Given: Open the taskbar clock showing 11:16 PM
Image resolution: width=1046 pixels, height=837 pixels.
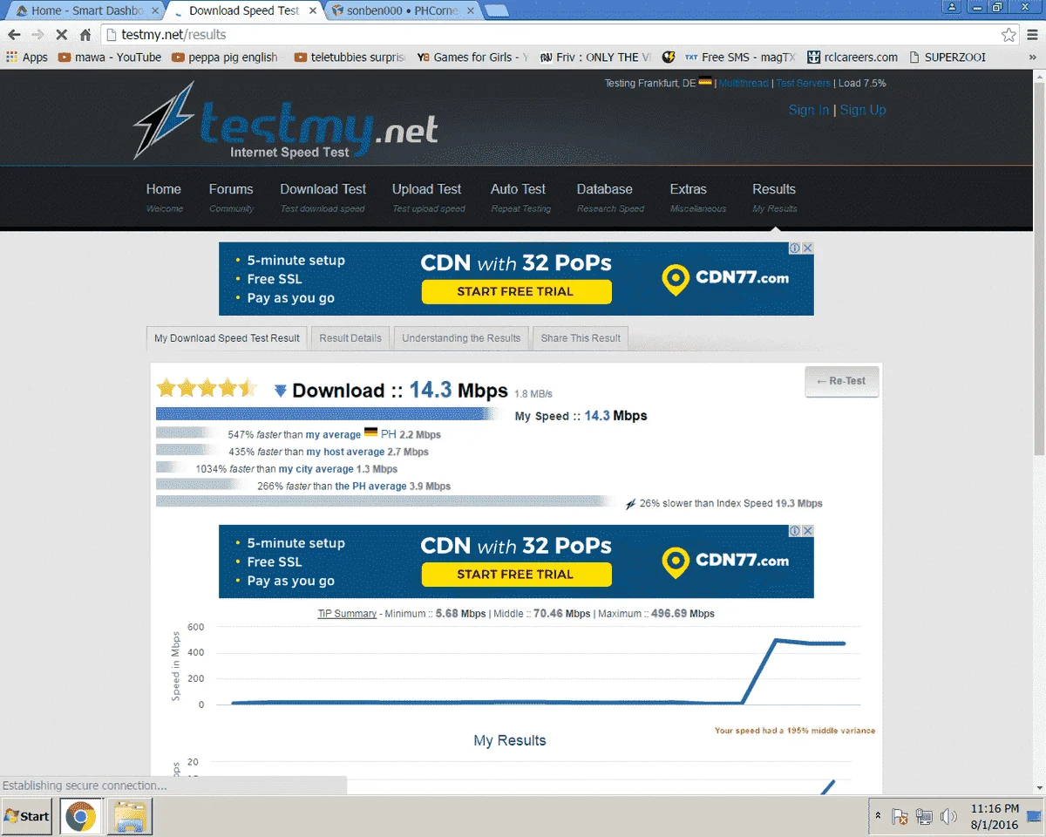Looking at the screenshot, I should point(995,816).
